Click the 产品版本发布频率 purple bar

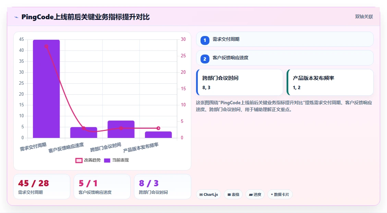tap(158, 135)
